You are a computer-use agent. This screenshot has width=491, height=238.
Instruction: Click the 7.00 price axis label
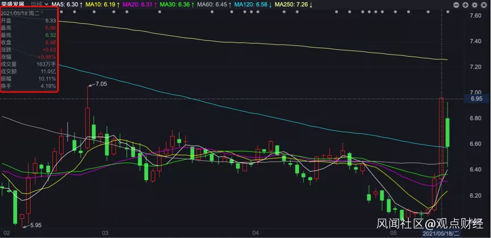[476, 92]
